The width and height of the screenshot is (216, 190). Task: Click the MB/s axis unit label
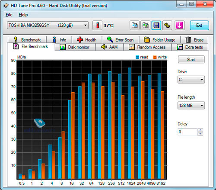22,57
